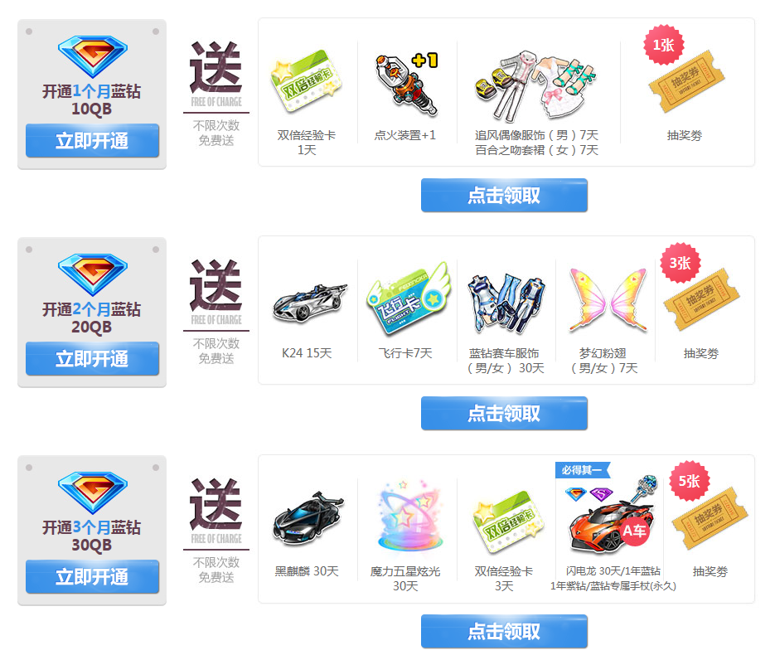This screenshot has height=655, width=770.
Task: Select the 双倍经验卡 1天 card icon
Action: pyautogui.click(x=307, y=80)
